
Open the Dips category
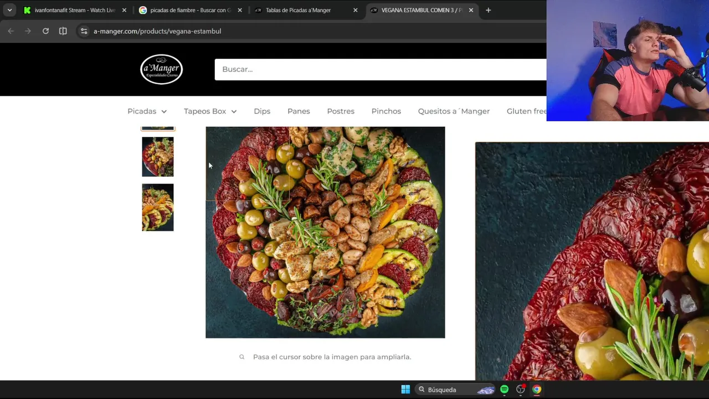[262, 111]
